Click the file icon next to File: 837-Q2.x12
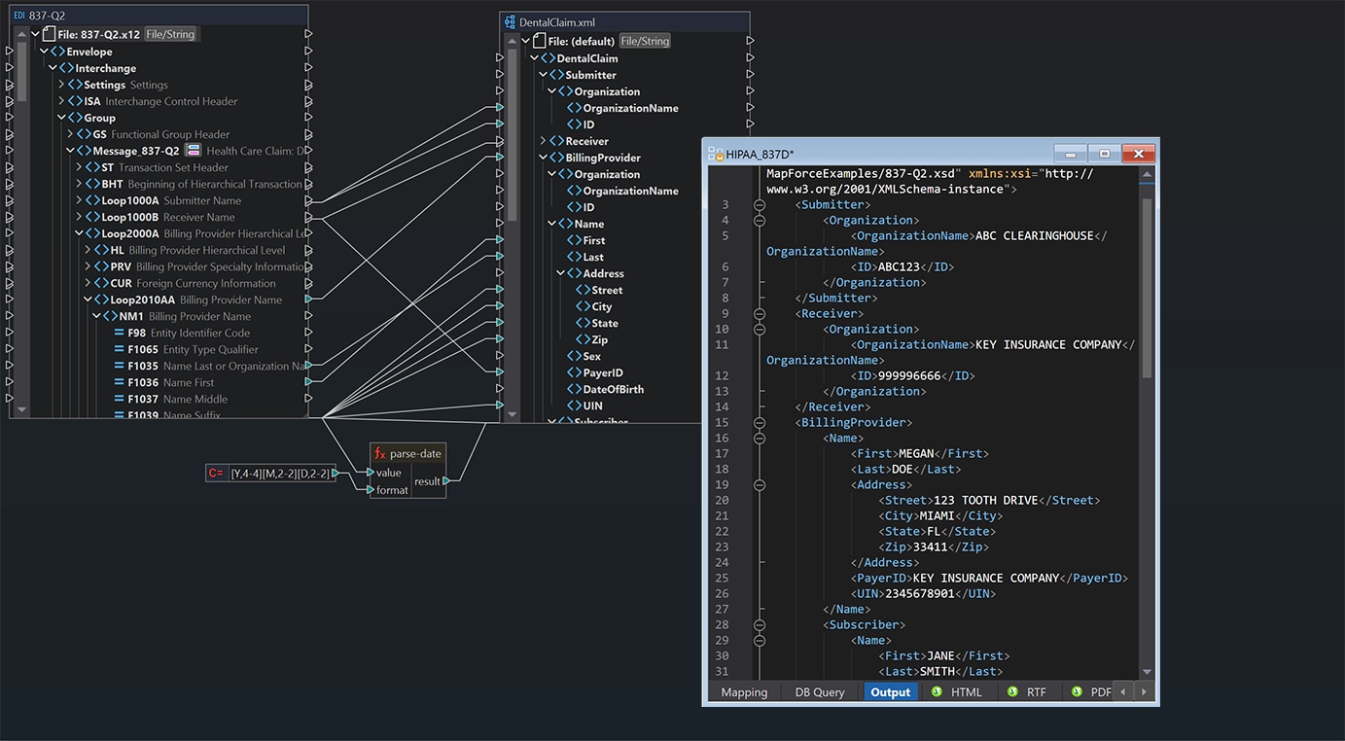The width and height of the screenshot is (1345, 741). pos(49,34)
